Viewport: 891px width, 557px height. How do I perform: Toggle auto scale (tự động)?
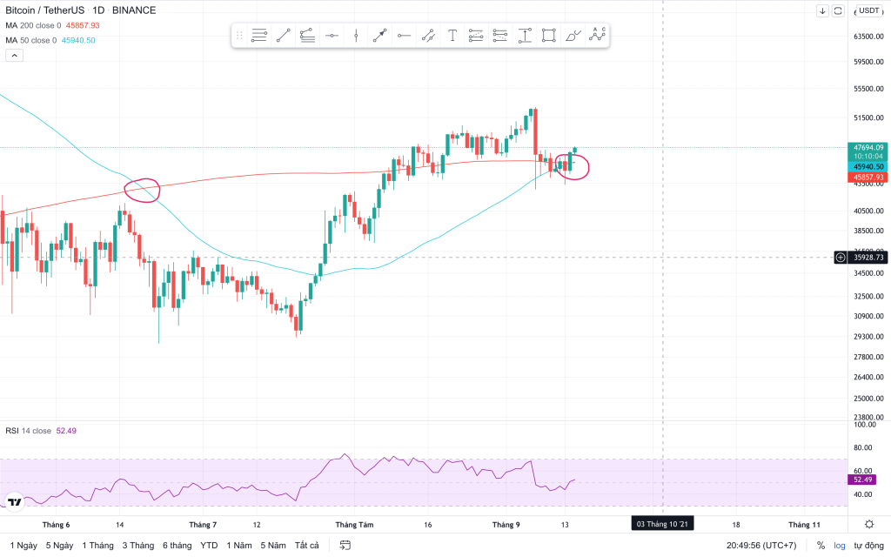click(868, 546)
